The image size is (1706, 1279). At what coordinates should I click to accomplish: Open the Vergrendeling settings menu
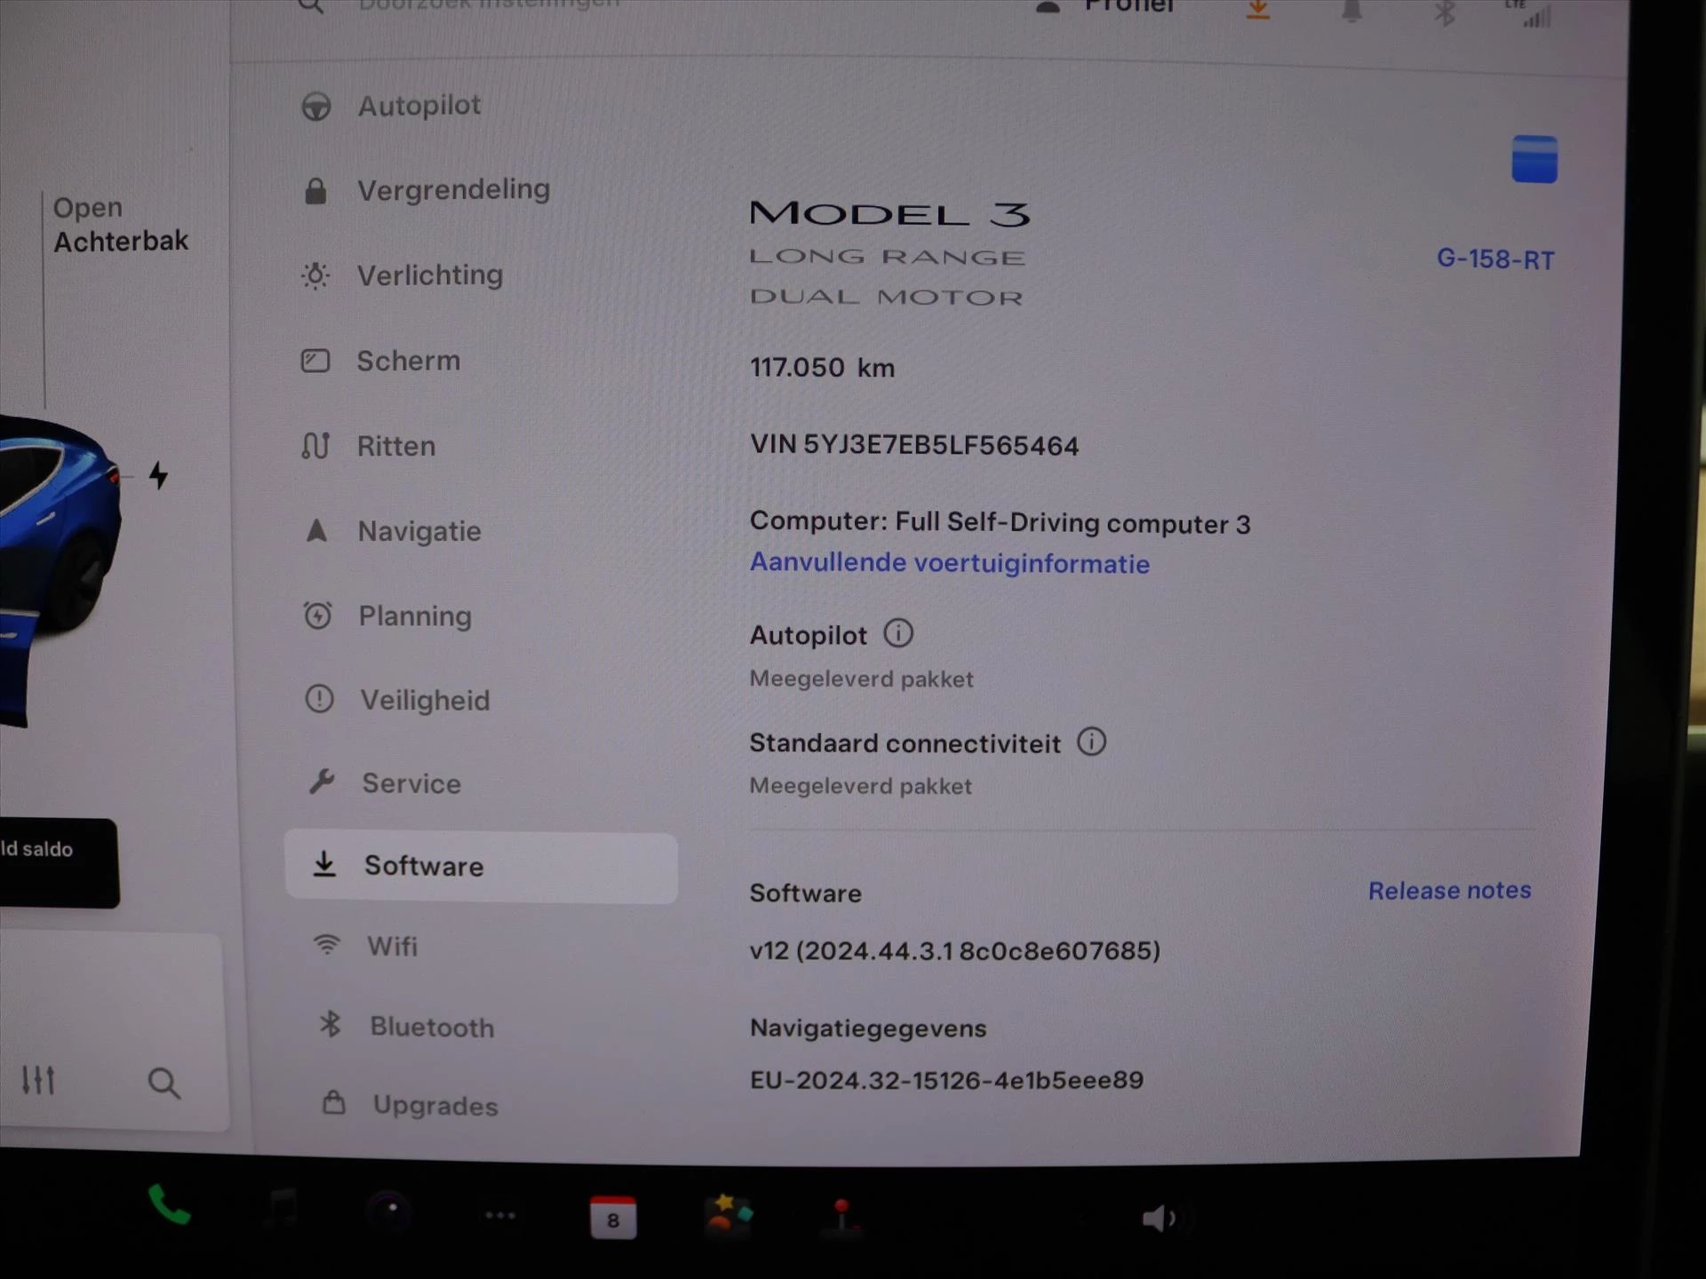(426, 190)
